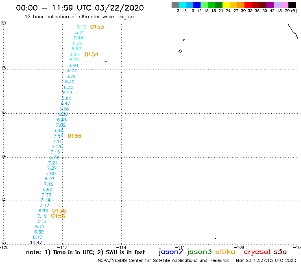Viewport: 301px width, 264px height.
Task: Click the reading 6.89
Action: click(x=39, y=232)
